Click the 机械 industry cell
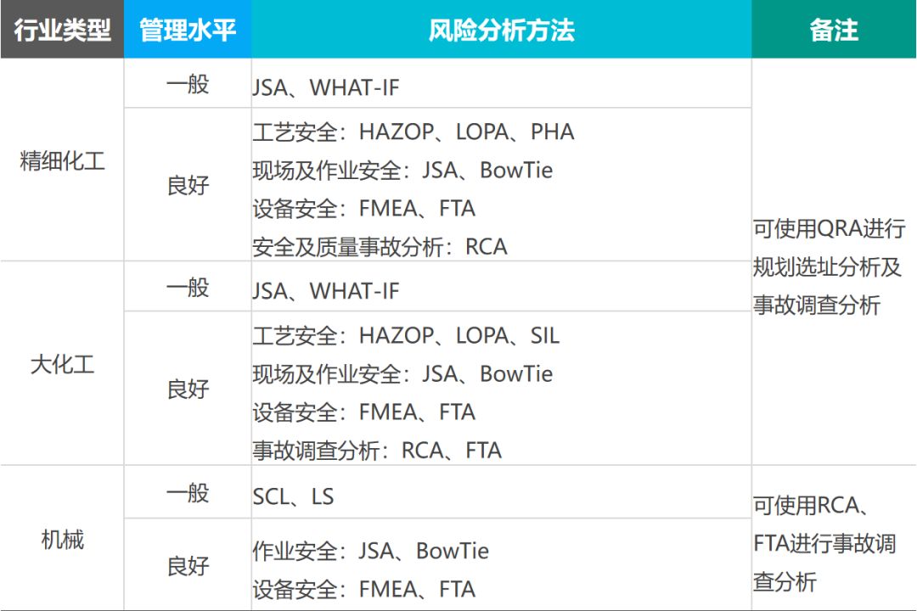This screenshot has width=917, height=611. [x=62, y=539]
